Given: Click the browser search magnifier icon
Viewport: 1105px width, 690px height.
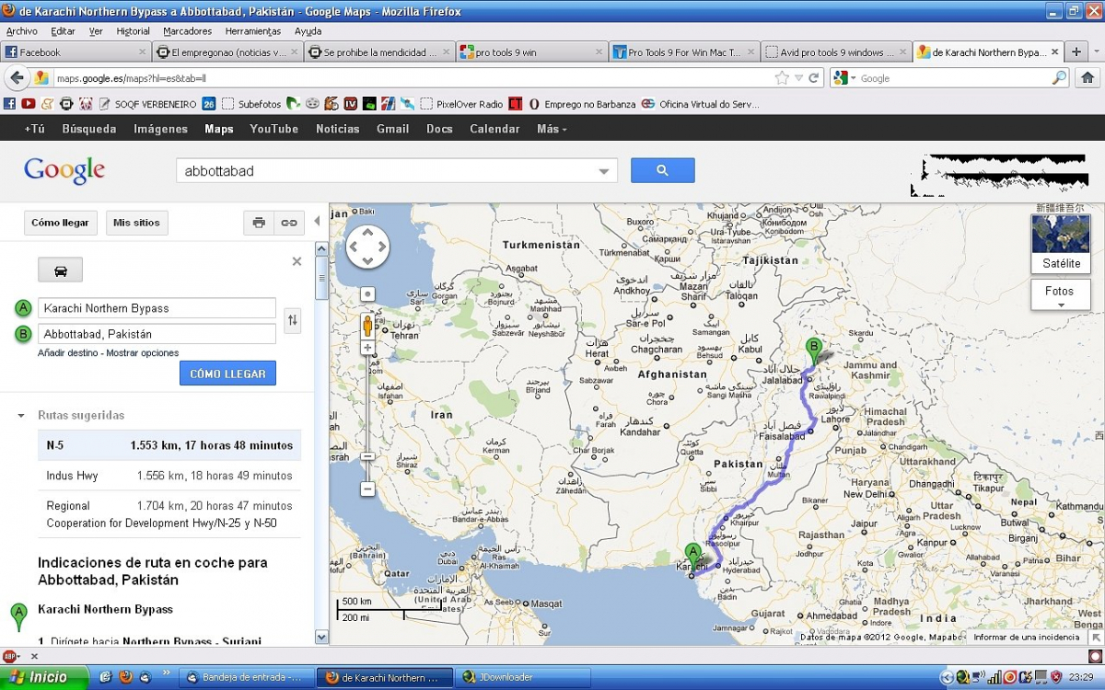Looking at the screenshot, I should tap(1060, 78).
